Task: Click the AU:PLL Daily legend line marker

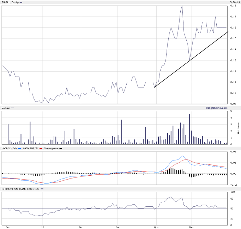Action: [x=22, y=2]
